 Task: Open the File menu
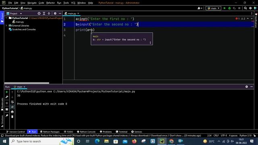click(x=10, y=3)
